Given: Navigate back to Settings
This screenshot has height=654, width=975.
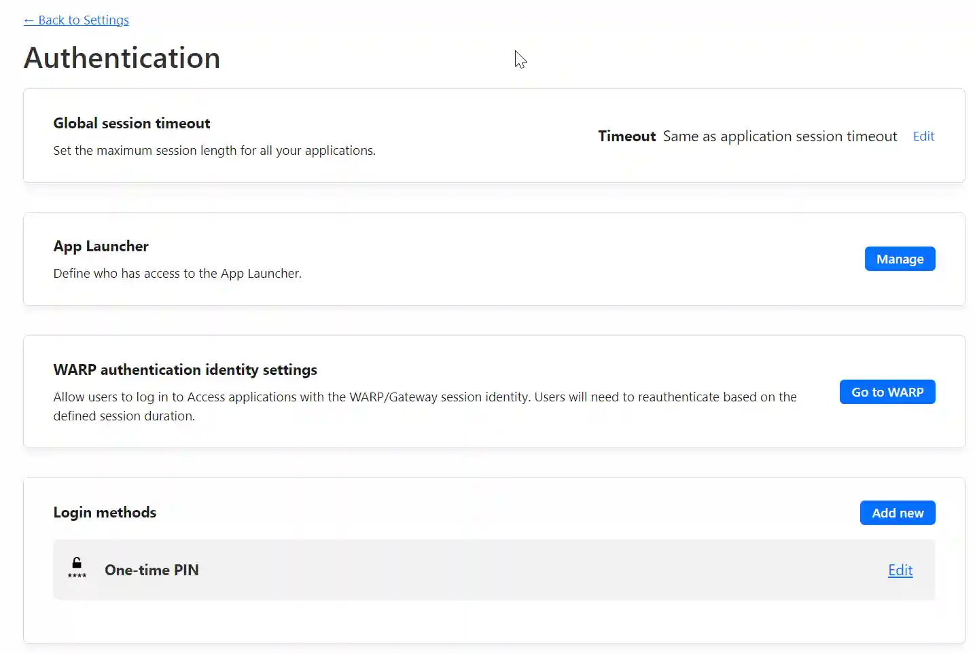Looking at the screenshot, I should [76, 20].
